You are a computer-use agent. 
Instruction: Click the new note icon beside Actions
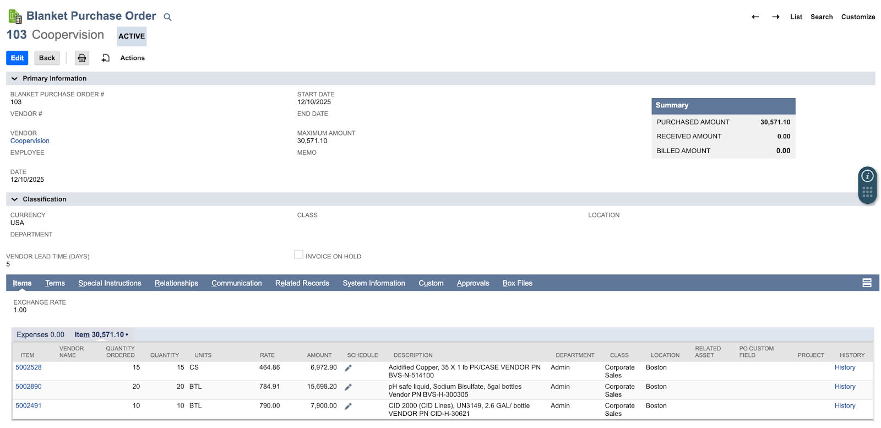pos(106,58)
